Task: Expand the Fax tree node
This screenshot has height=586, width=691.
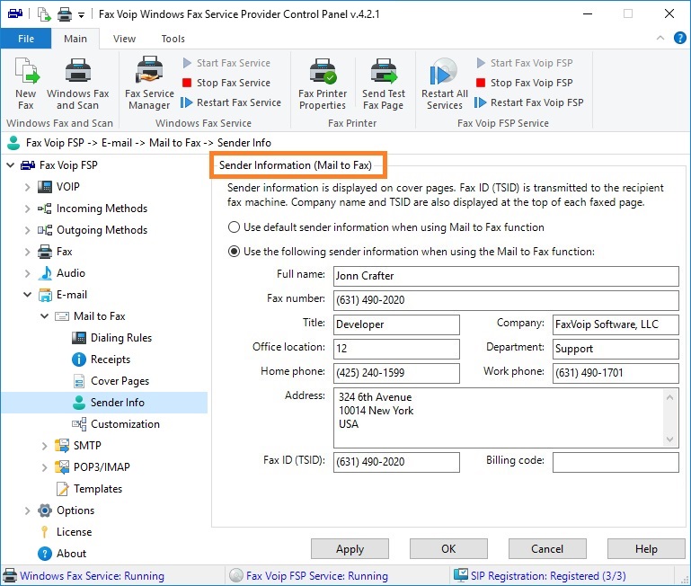Action: pyautogui.click(x=27, y=252)
